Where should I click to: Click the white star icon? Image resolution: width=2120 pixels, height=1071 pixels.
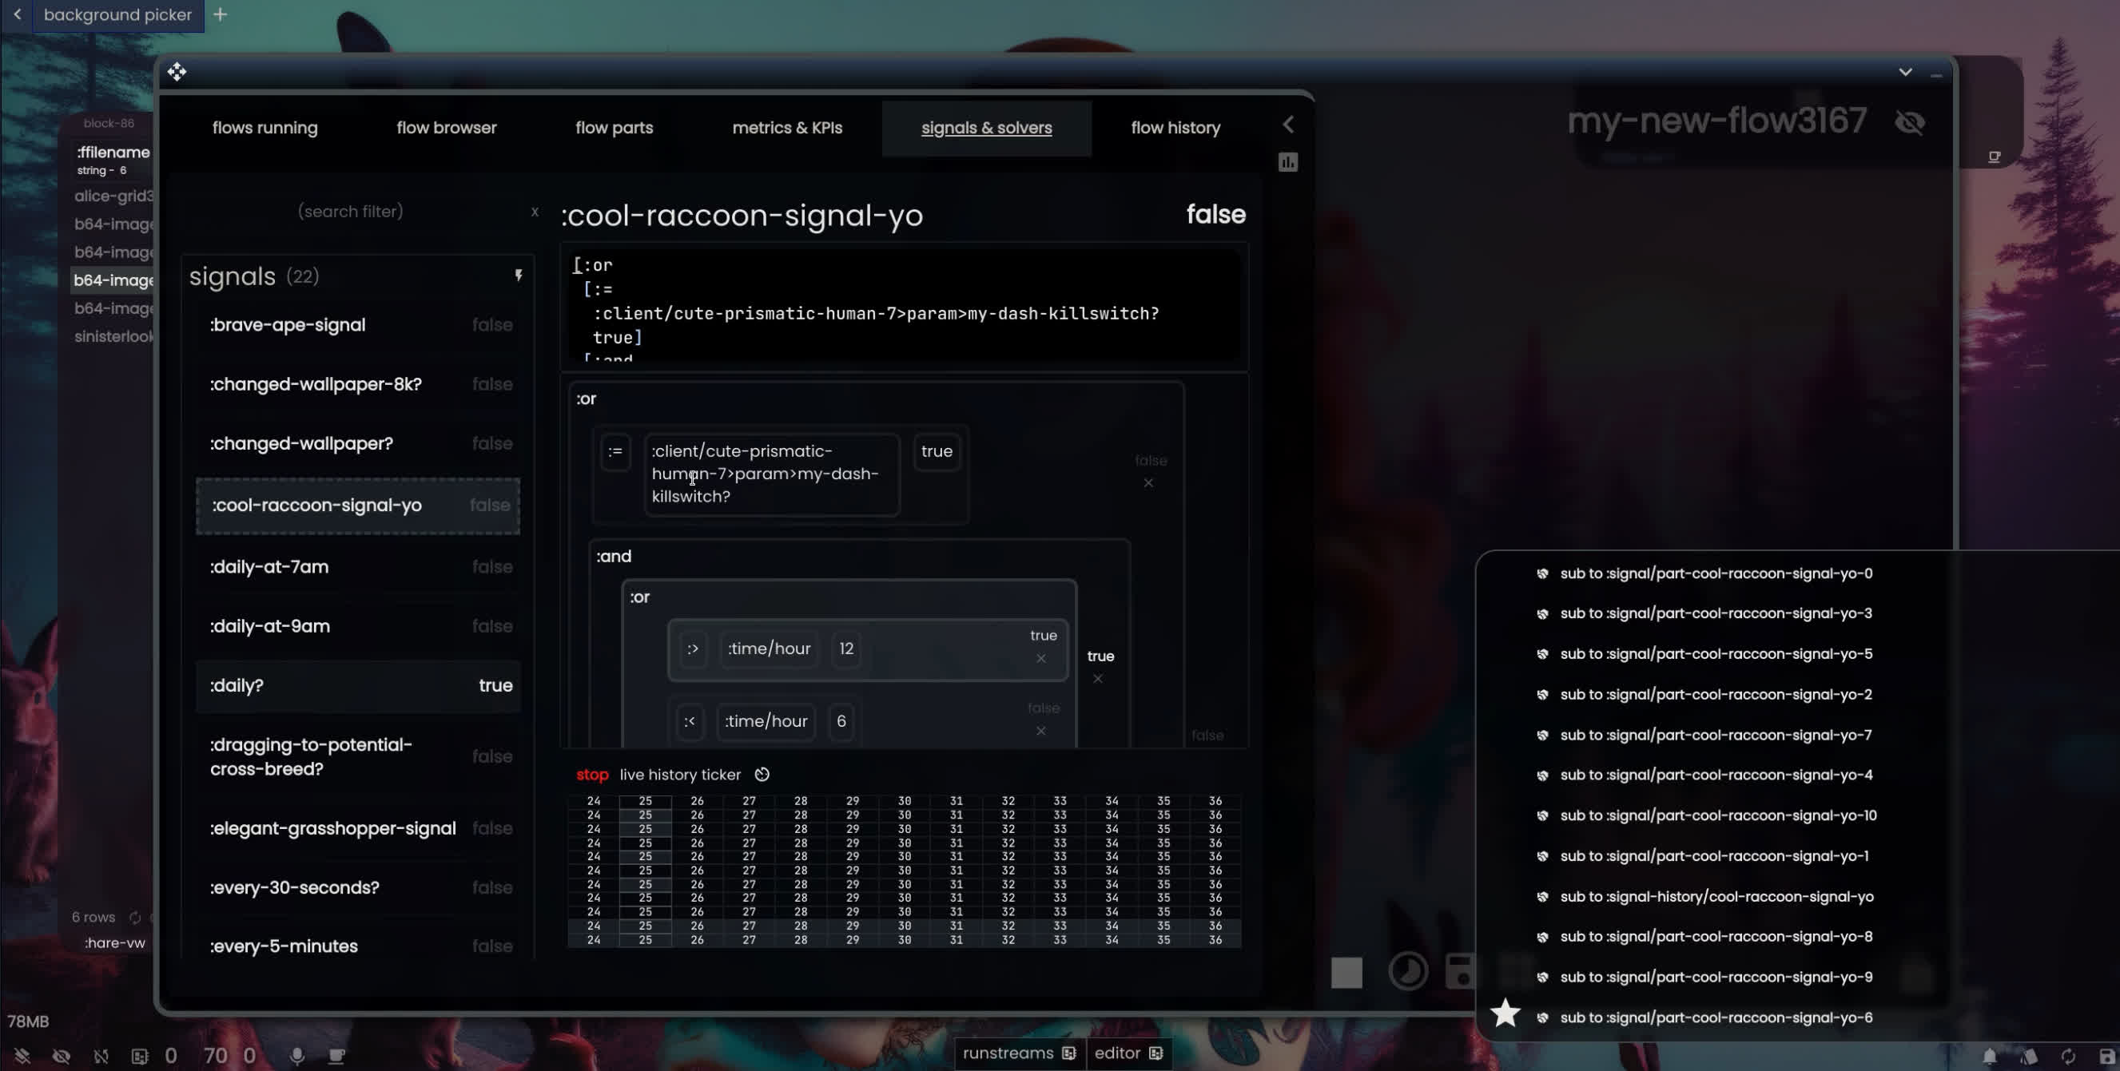click(x=1505, y=1013)
